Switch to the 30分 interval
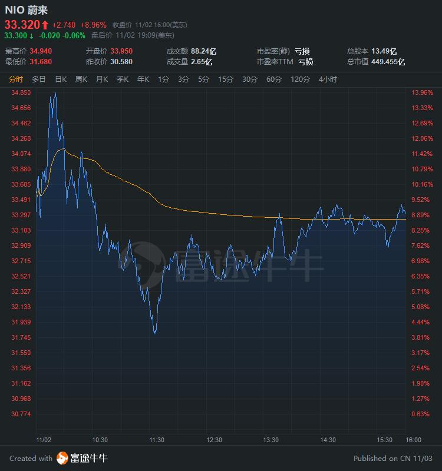 249,79
